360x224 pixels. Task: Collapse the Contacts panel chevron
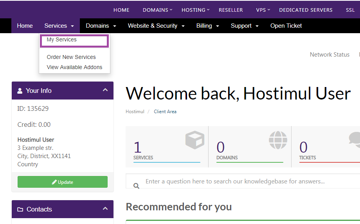pyautogui.click(x=105, y=209)
